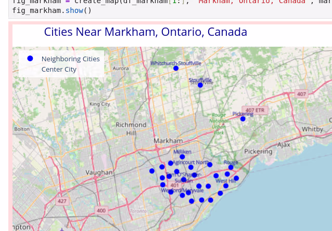
Task: Click the 407 highway shield near Whitby
Action: [x=301, y=94]
